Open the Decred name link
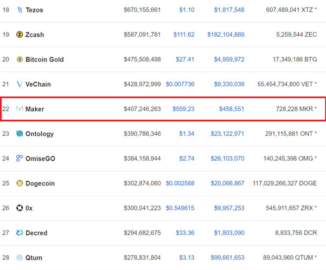326x270 pixels. coord(36,233)
